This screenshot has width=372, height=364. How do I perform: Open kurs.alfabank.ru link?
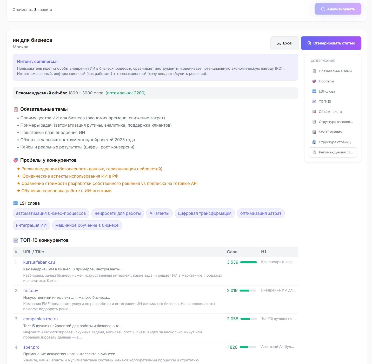39,262
